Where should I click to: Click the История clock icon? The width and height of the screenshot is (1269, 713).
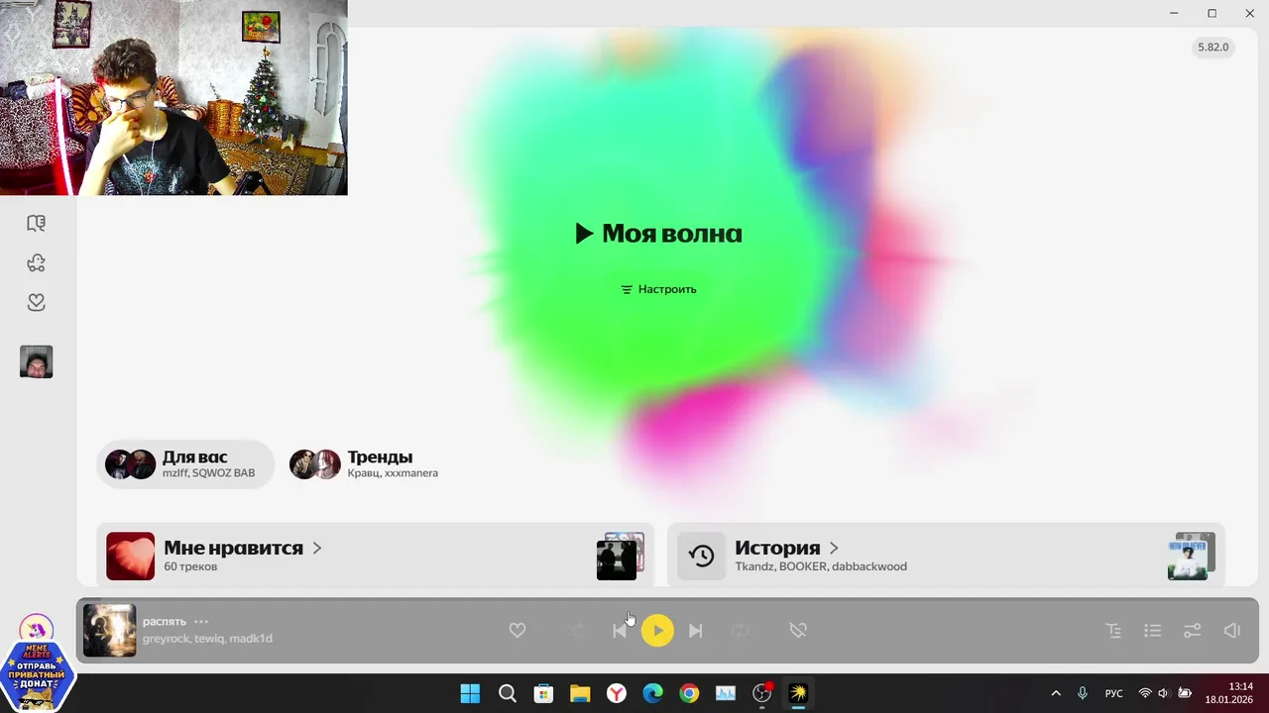point(702,557)
